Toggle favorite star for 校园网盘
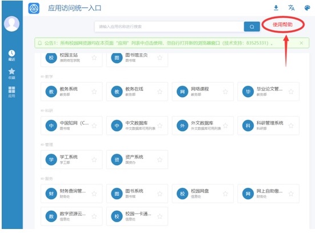This screenshot has height=233, width=315. pyautogui.click(x=225, y=194)
